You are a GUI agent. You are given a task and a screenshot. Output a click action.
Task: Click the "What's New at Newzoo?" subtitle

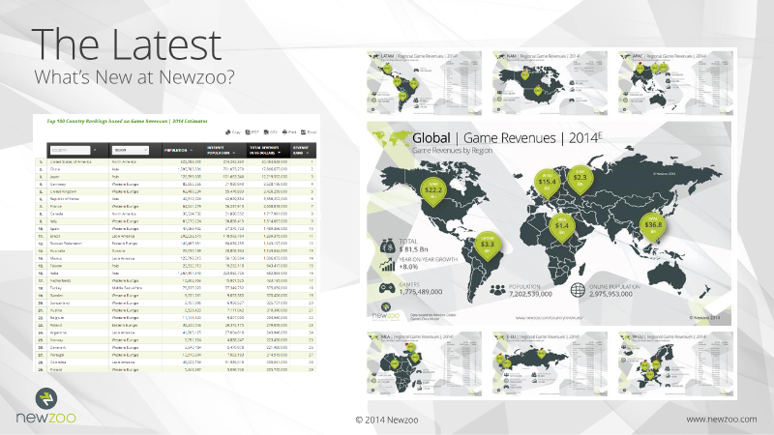coord(134,77)
